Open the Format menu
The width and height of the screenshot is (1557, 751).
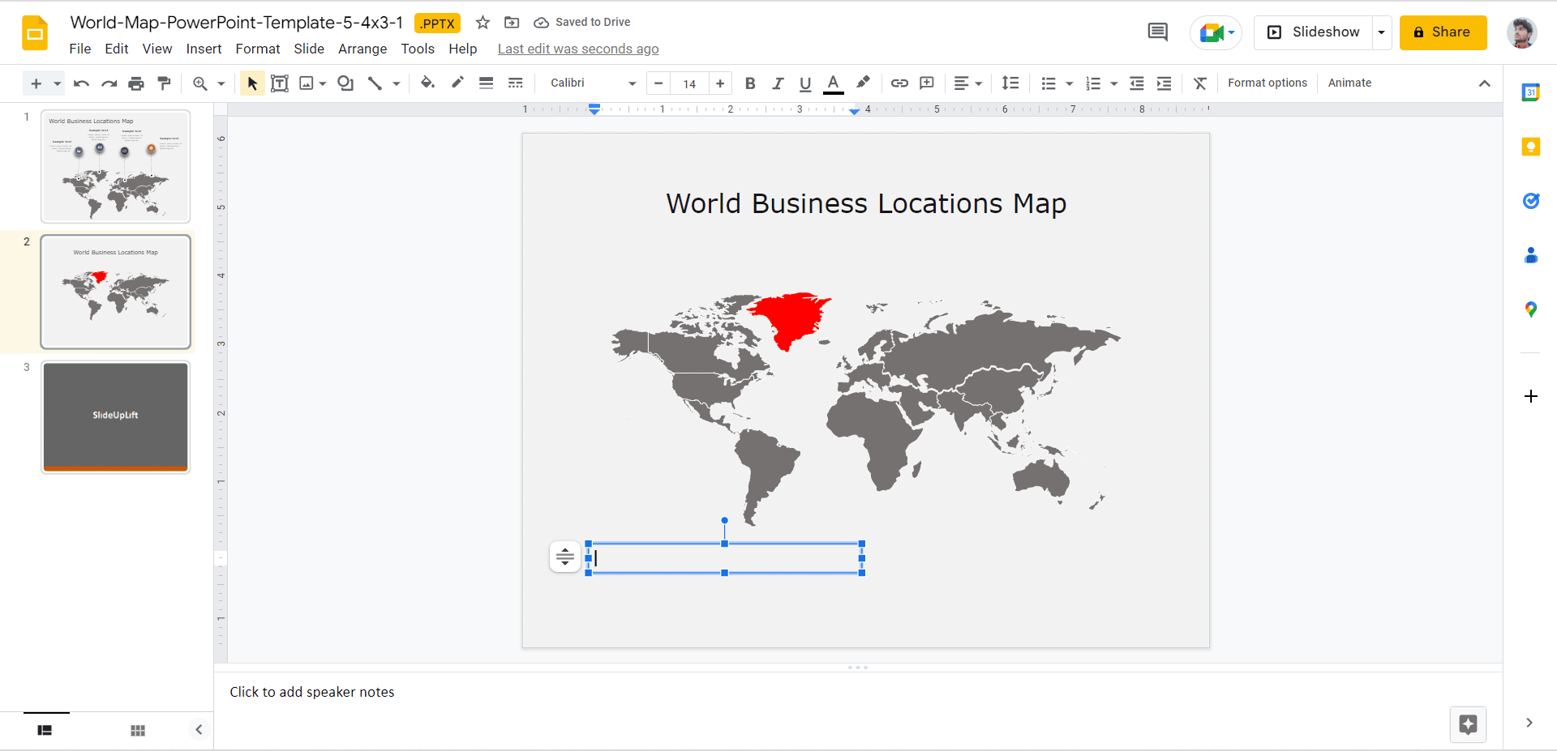click(x=257, y=49)
